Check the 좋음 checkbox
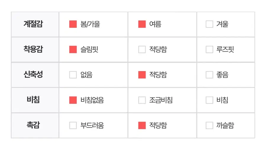This screenshot has width=266, height=165. pyautogui.click(x=209, y=75)
